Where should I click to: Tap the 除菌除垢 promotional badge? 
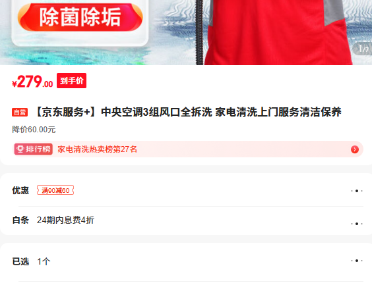click(80, 17)
